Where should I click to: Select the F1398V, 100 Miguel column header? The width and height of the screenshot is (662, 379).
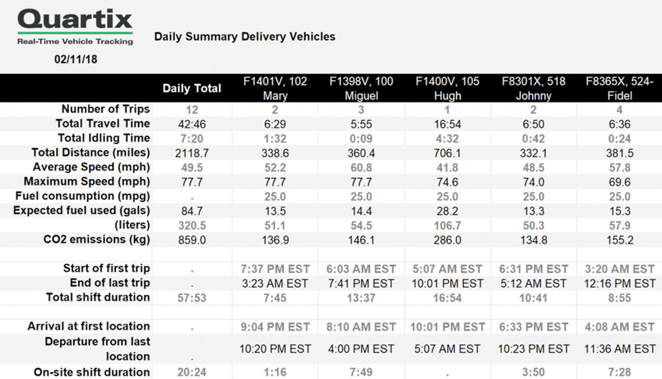pyautogui.click(x=361, y=88)
